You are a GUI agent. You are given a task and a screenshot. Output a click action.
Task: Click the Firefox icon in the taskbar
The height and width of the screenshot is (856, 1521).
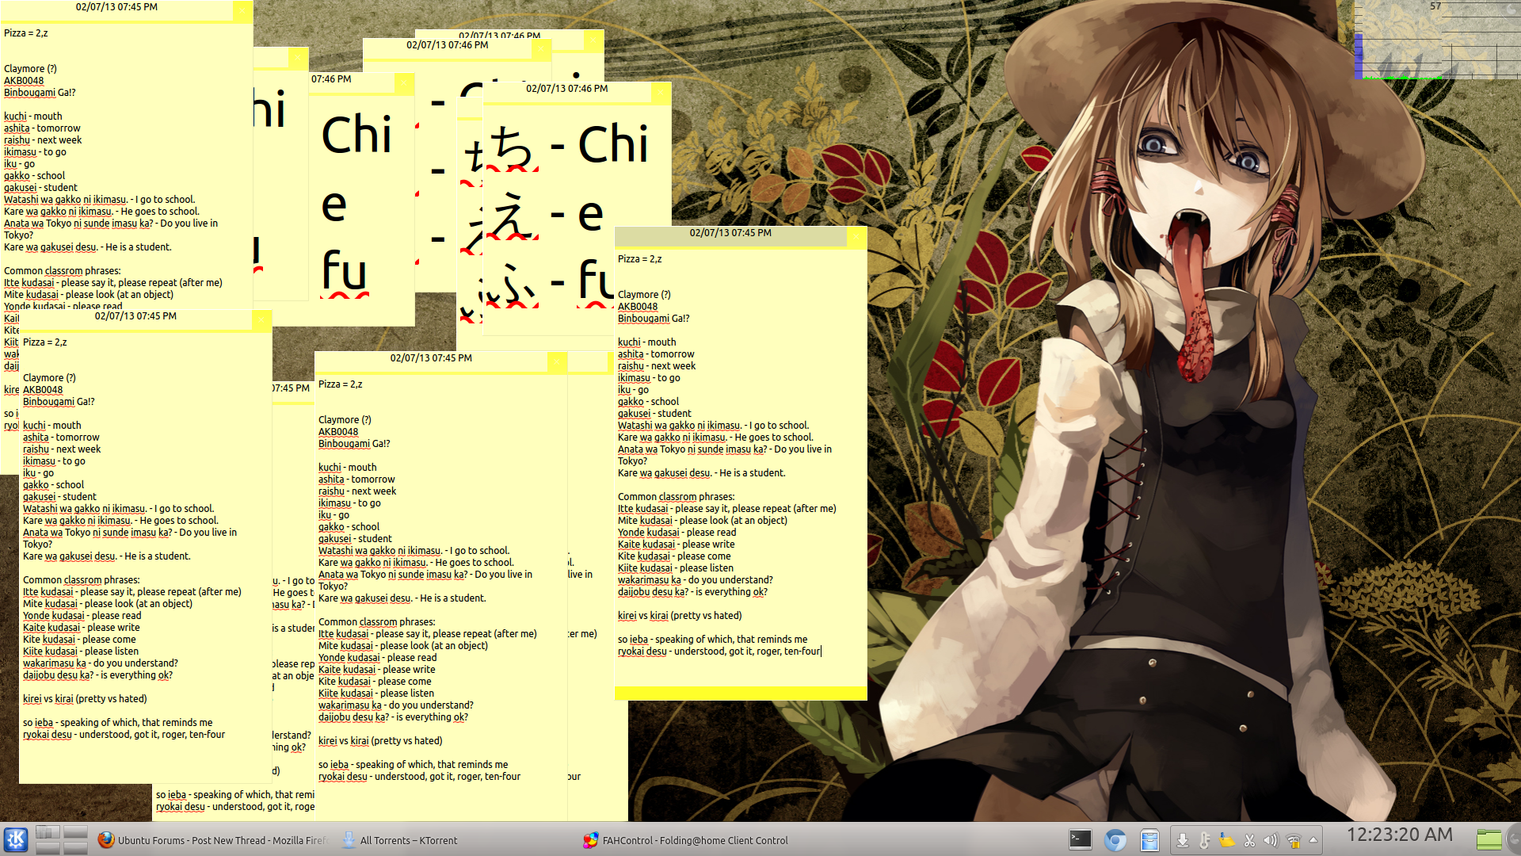tap(106, 840)
